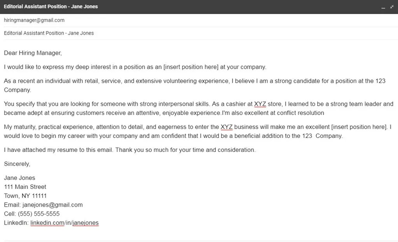Click the hiringmanager@gmail.com recipient field
Image resolution: width=398 pixels, height=242 pixels.
coord(34,20)
